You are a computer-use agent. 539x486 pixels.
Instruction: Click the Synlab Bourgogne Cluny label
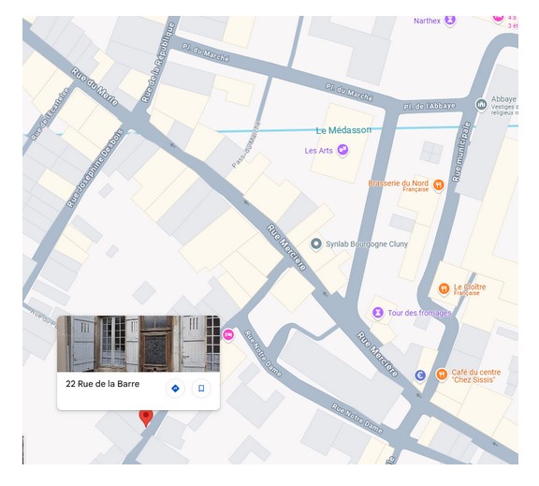click(367, 244)
